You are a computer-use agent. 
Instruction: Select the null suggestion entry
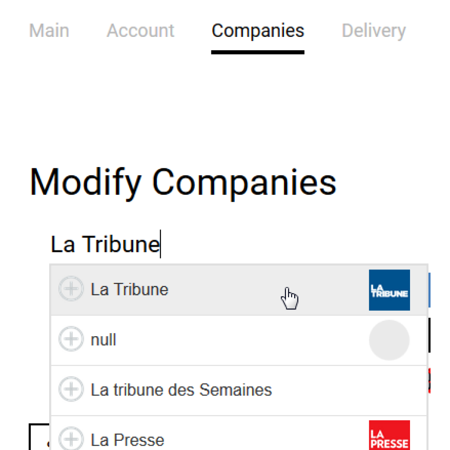click(239, 341)
